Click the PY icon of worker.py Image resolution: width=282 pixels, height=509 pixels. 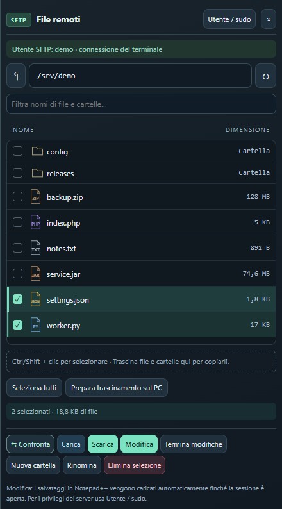click(35, 325)
